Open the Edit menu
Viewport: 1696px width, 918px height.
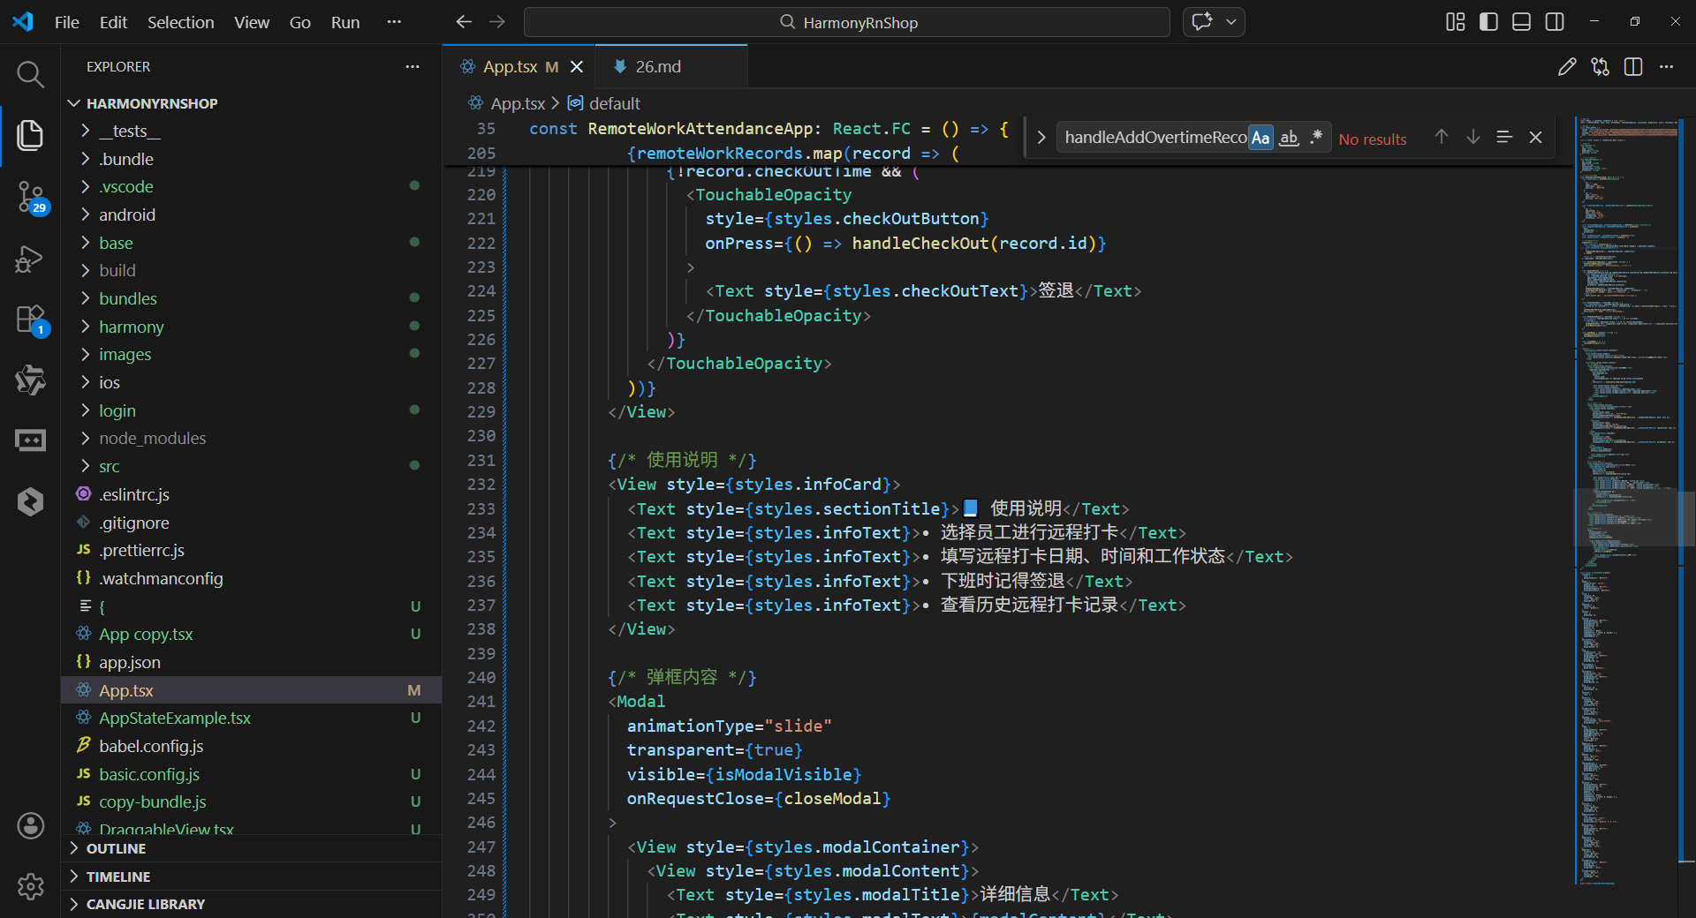tap(113, 22)
